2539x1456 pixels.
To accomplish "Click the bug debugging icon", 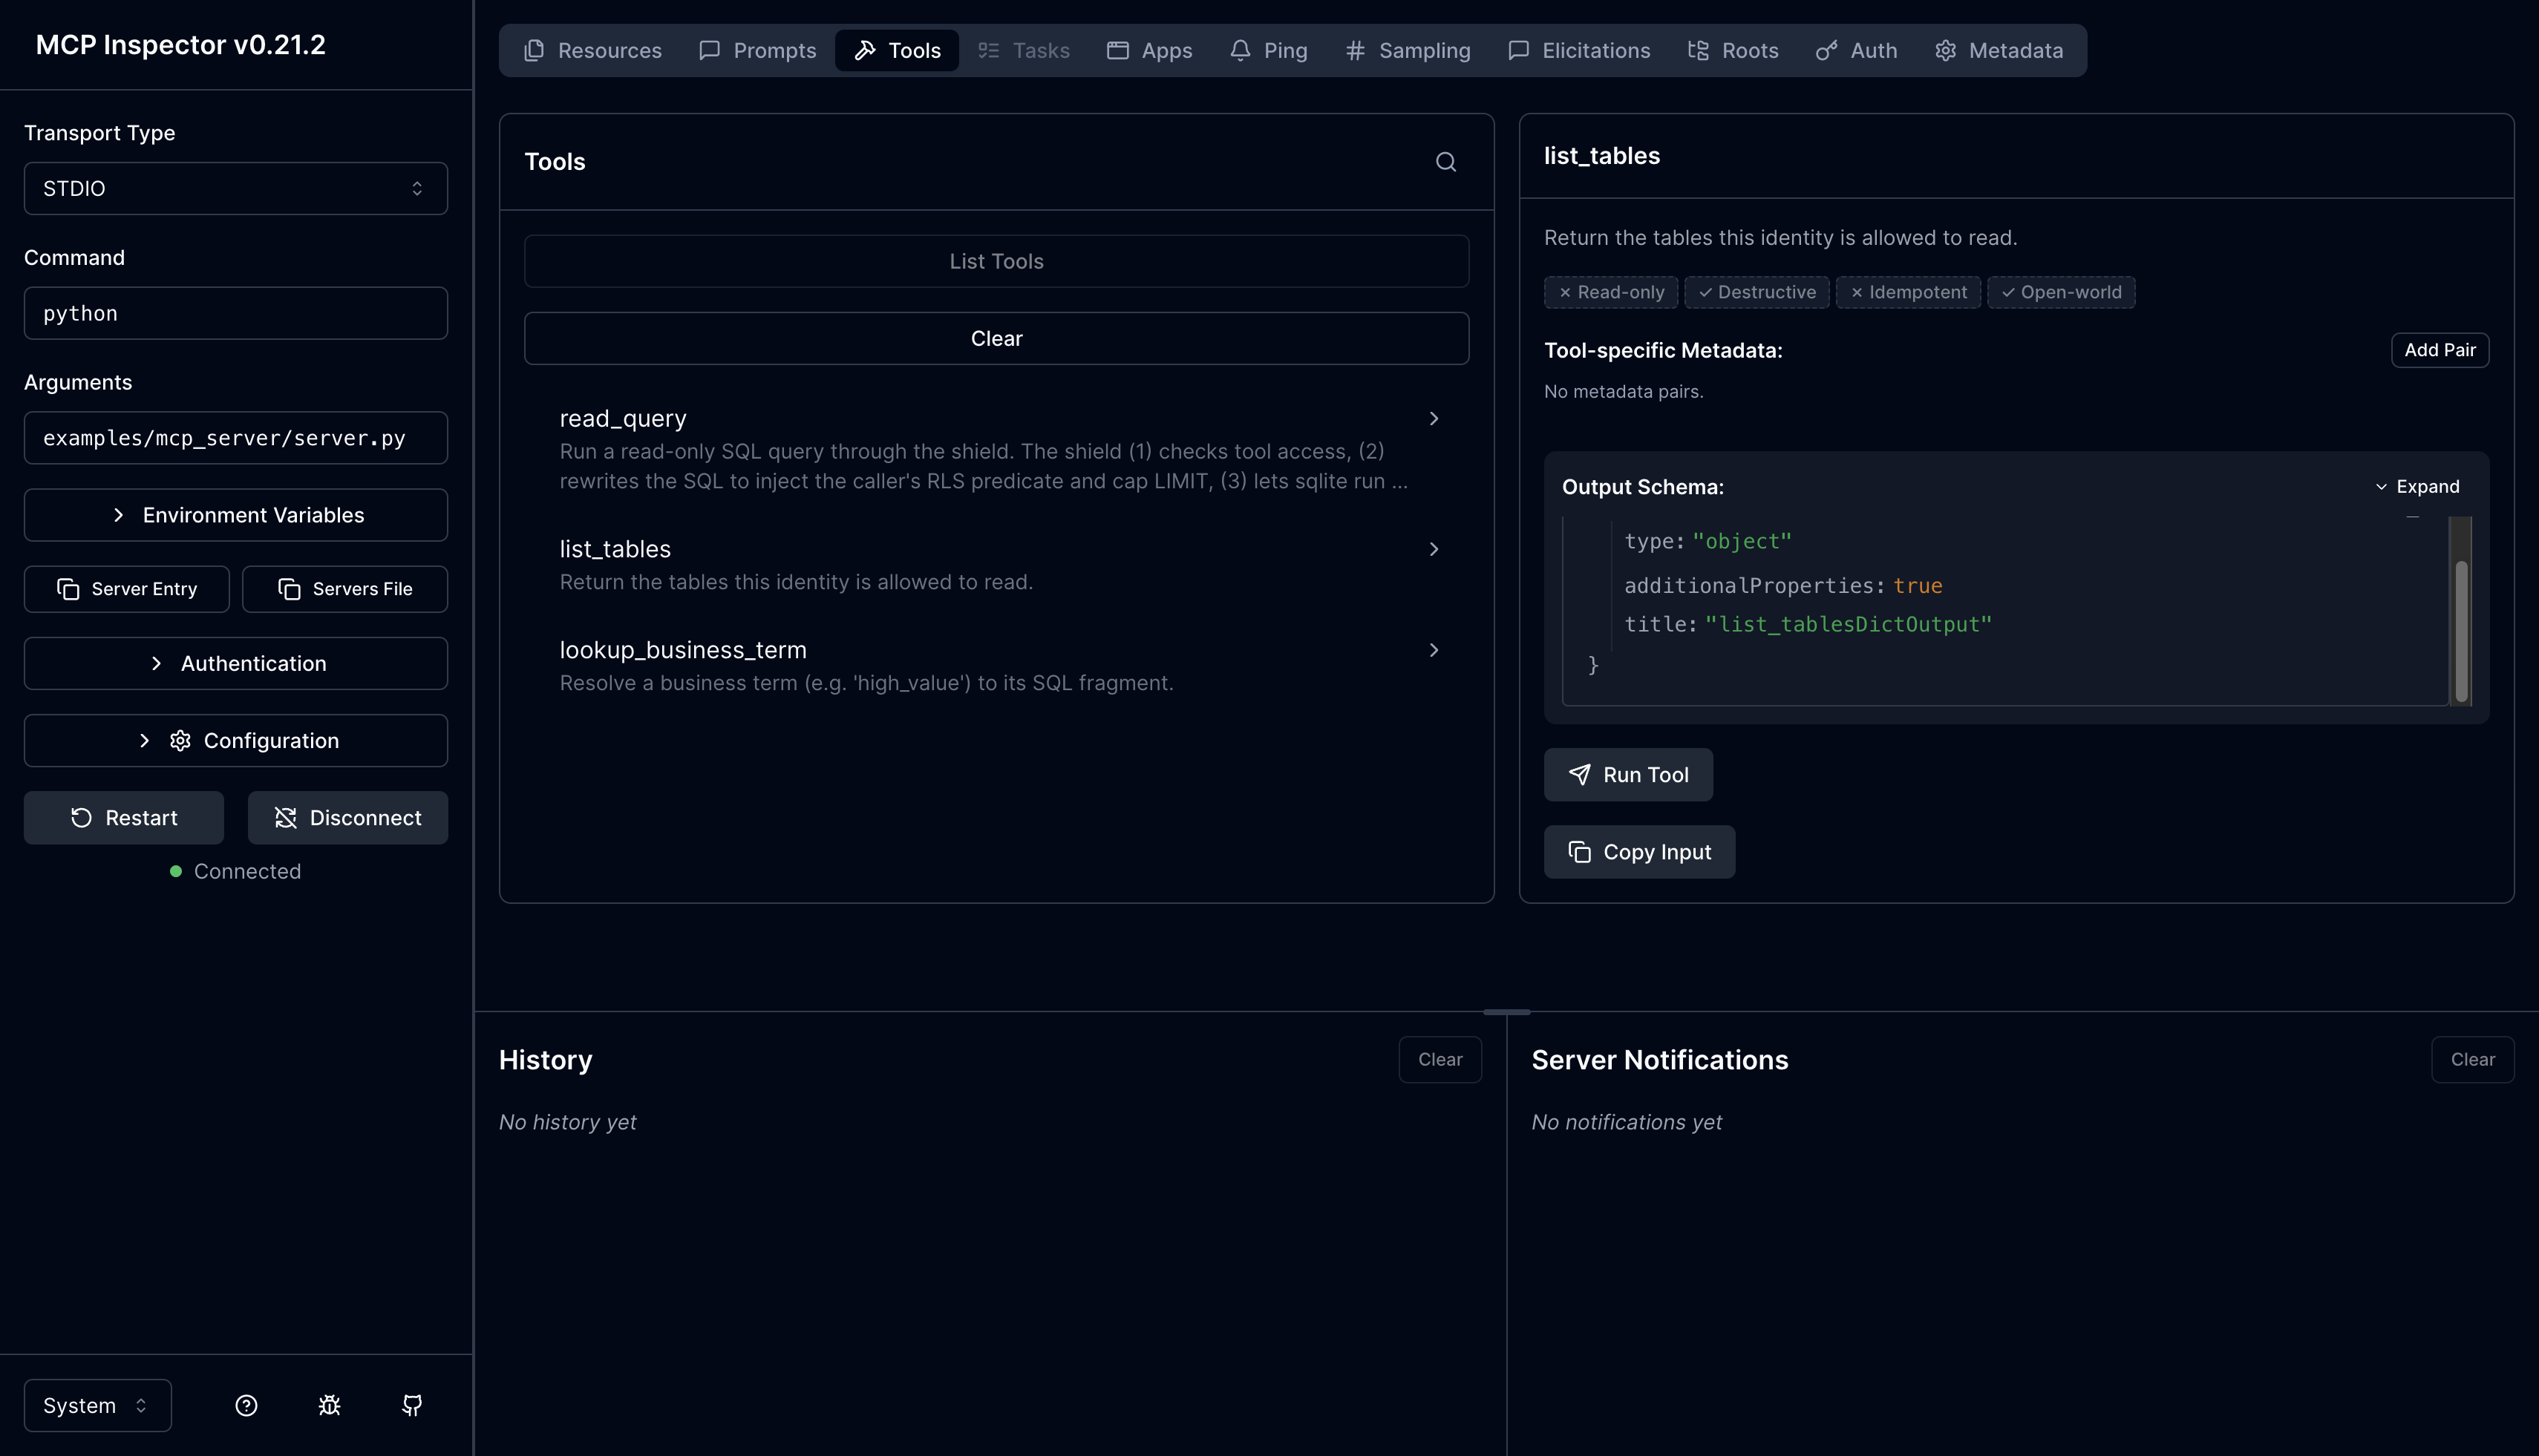I will click(329, 1405).
